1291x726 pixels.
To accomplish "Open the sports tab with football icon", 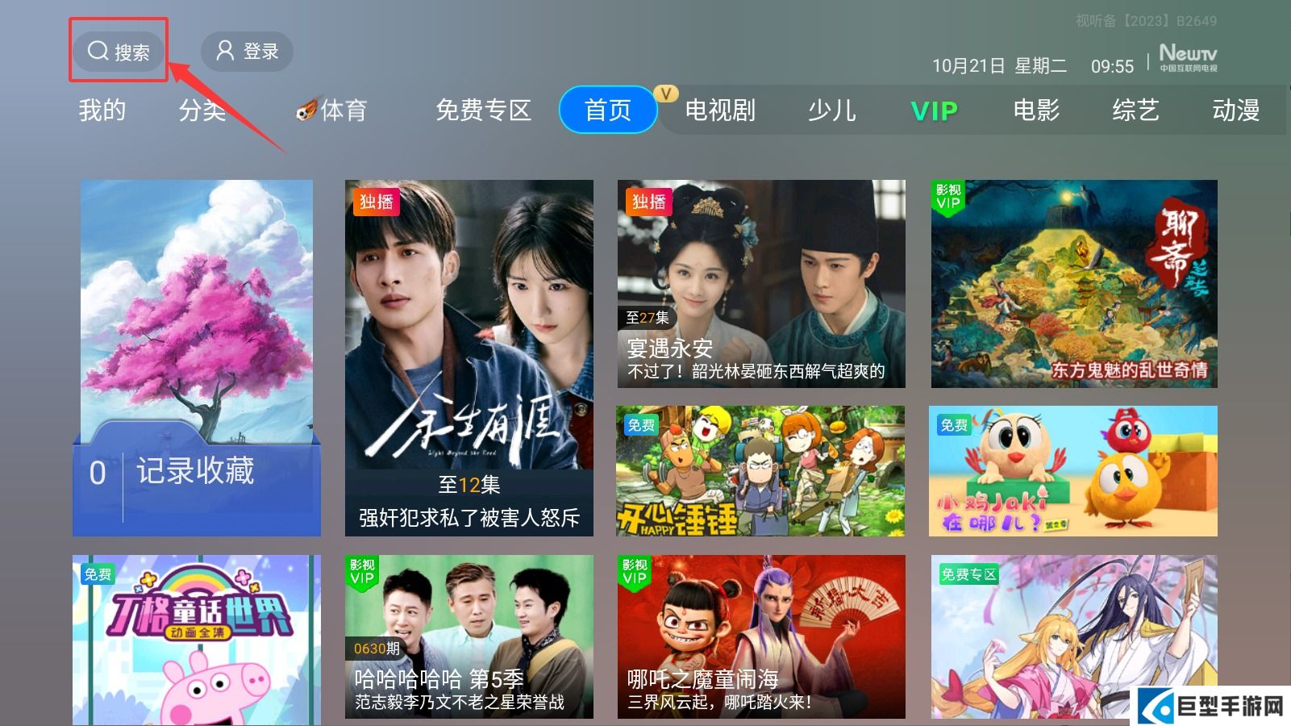I will coord(331,110).
